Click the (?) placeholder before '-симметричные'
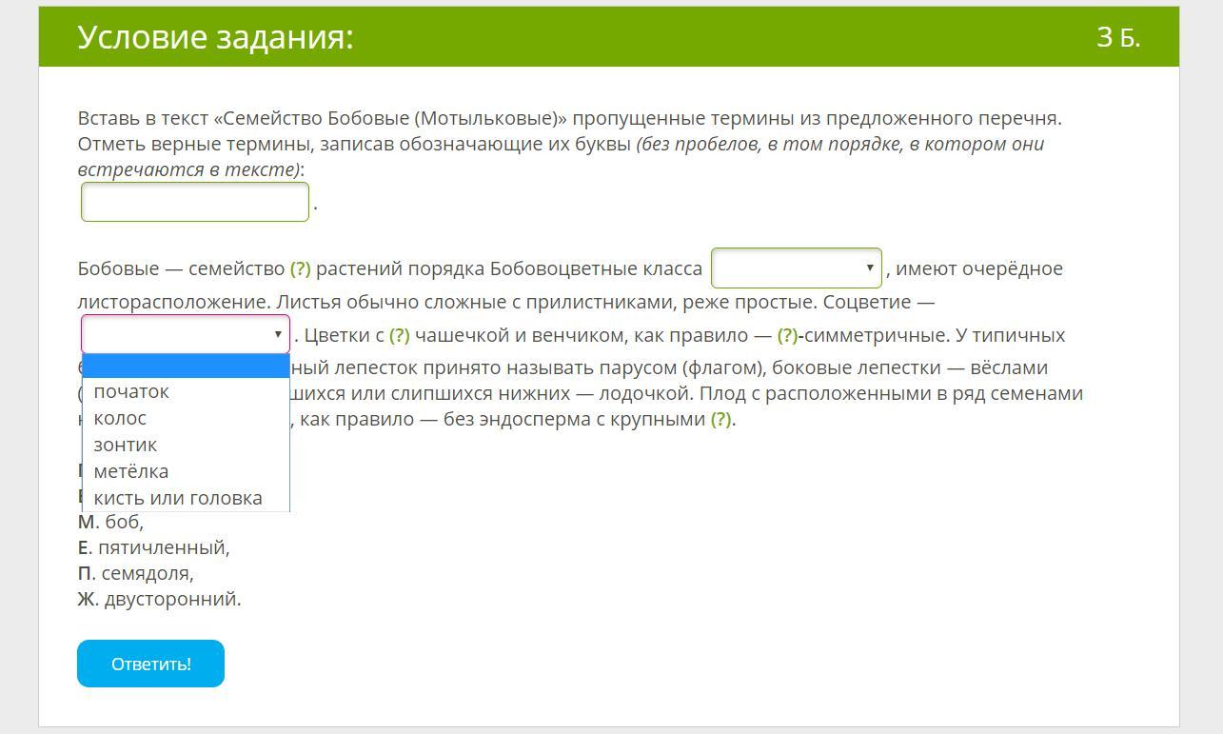Screen dimensions: 1223x734 click(x=787, y=335)
